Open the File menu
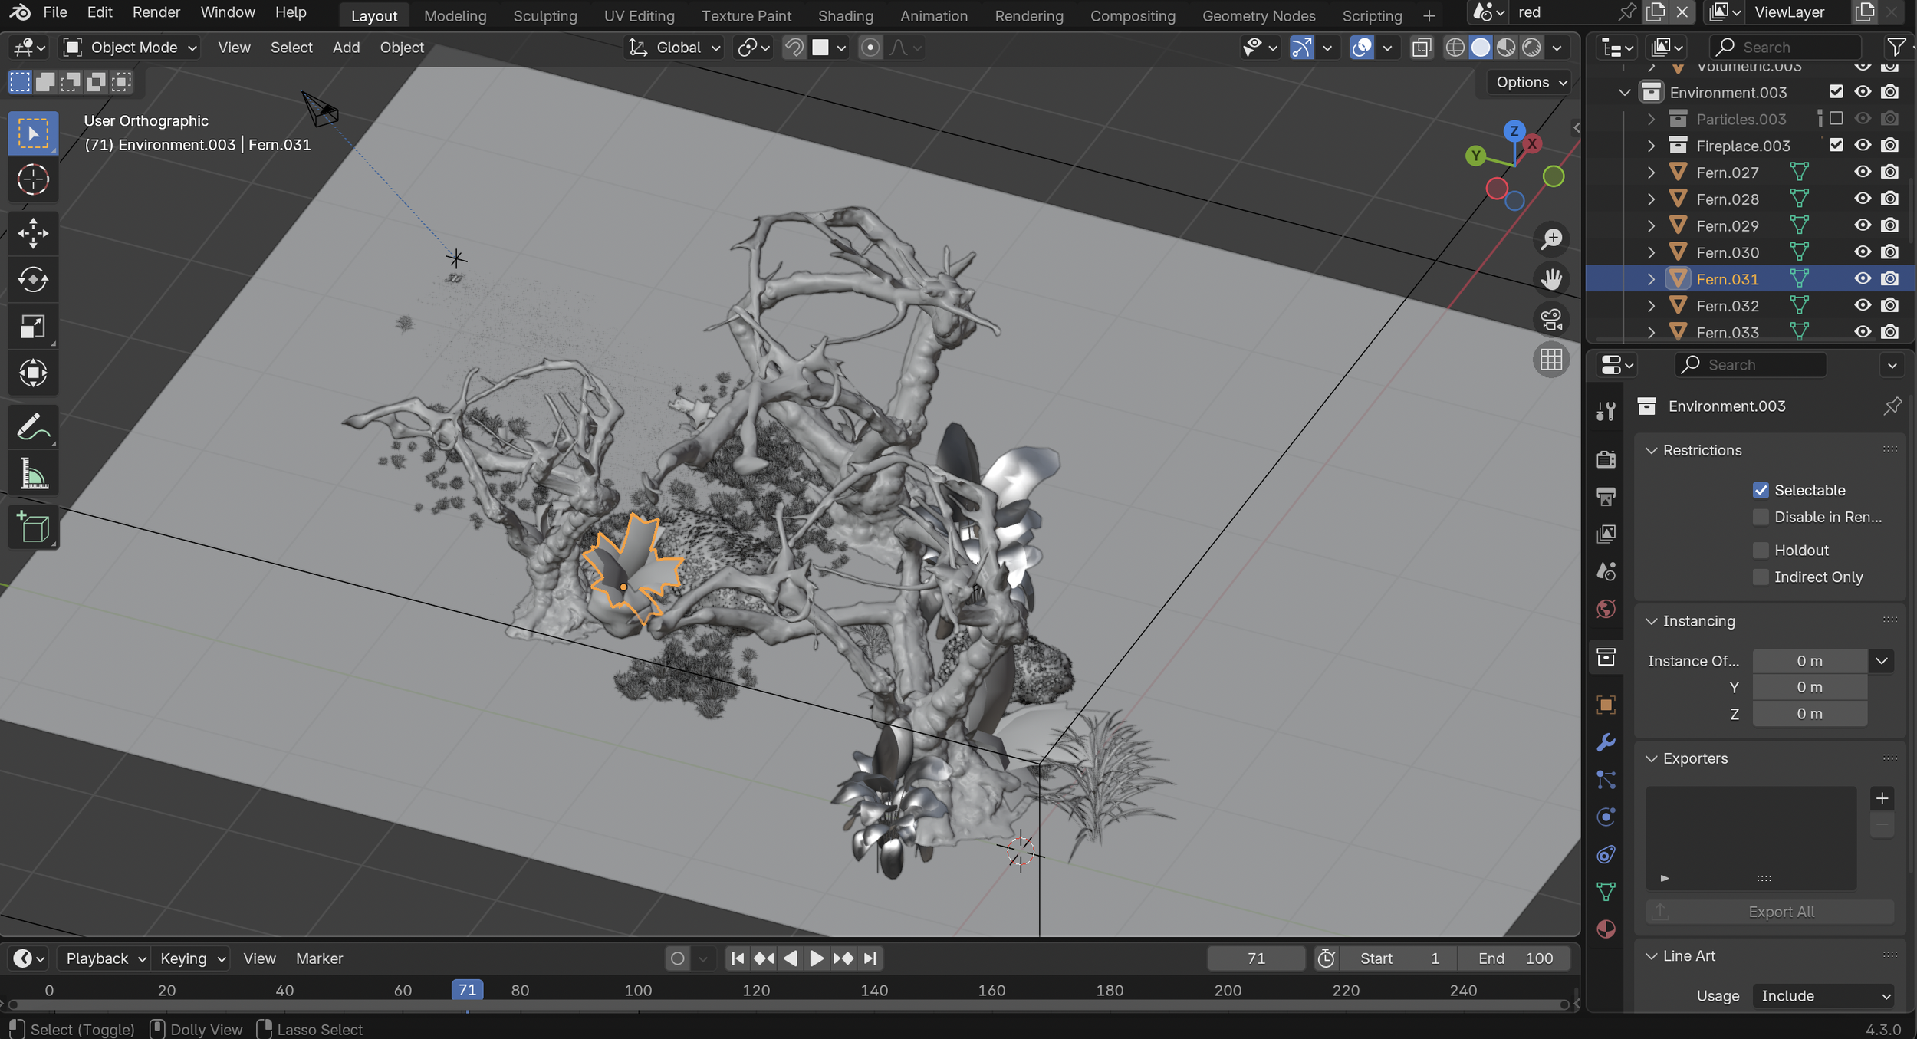1917x1039 pixels. (55, 12)
